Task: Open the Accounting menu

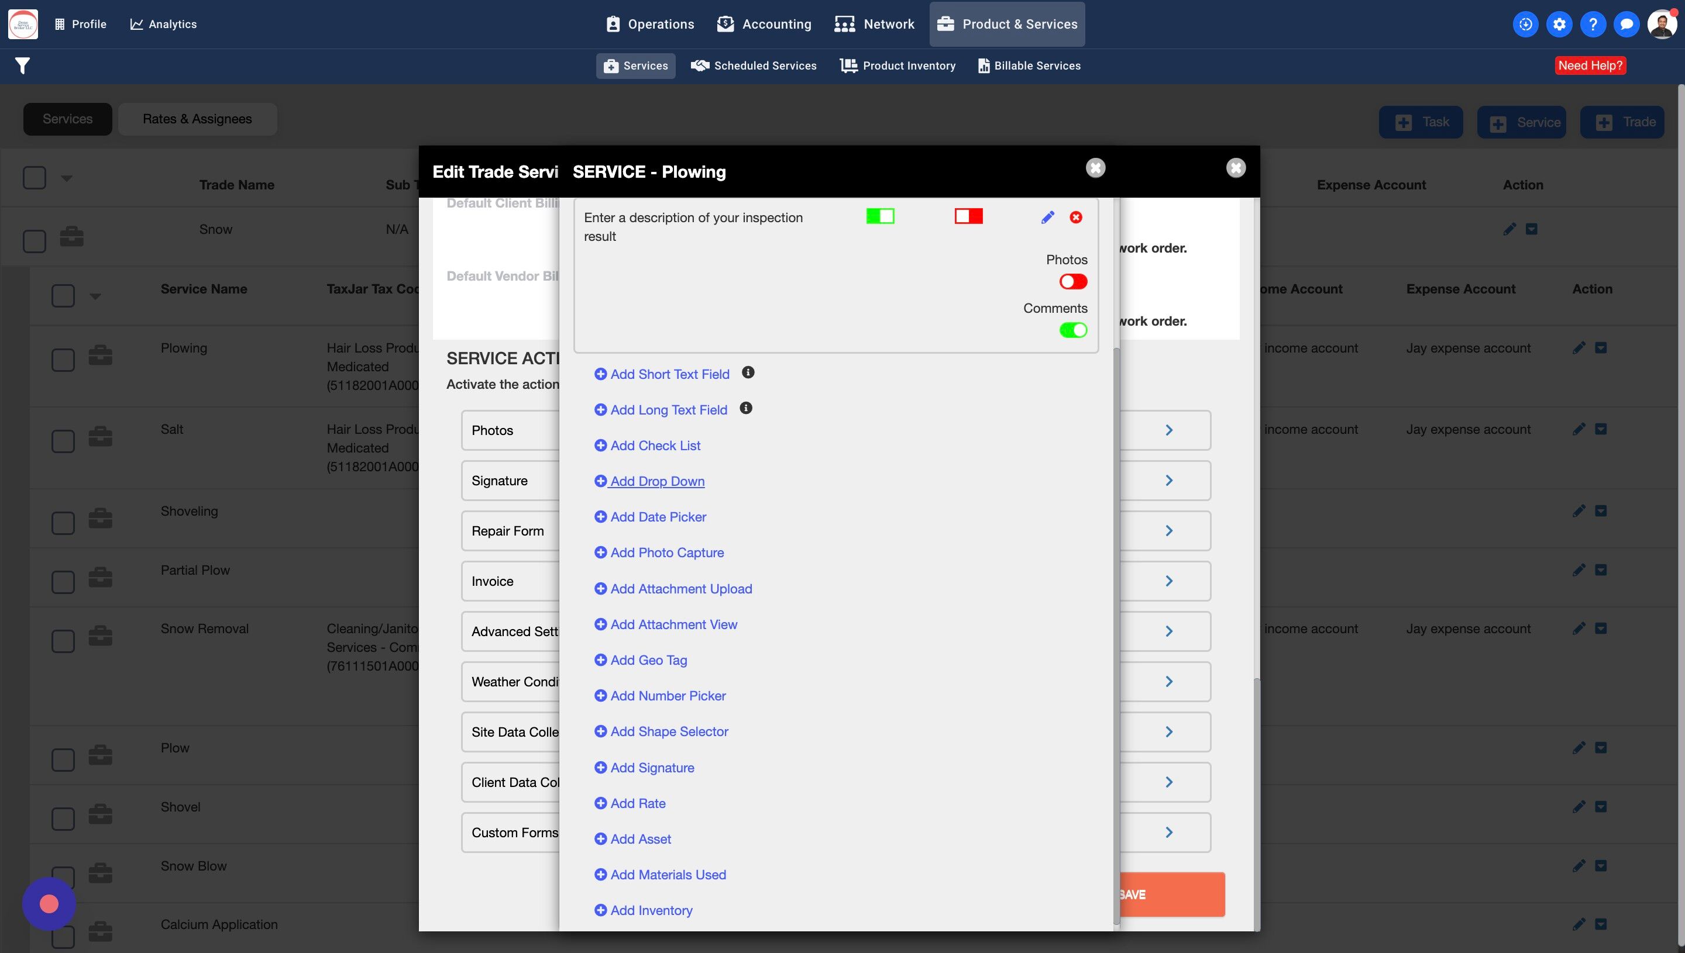Action: (x=764, y=24)
